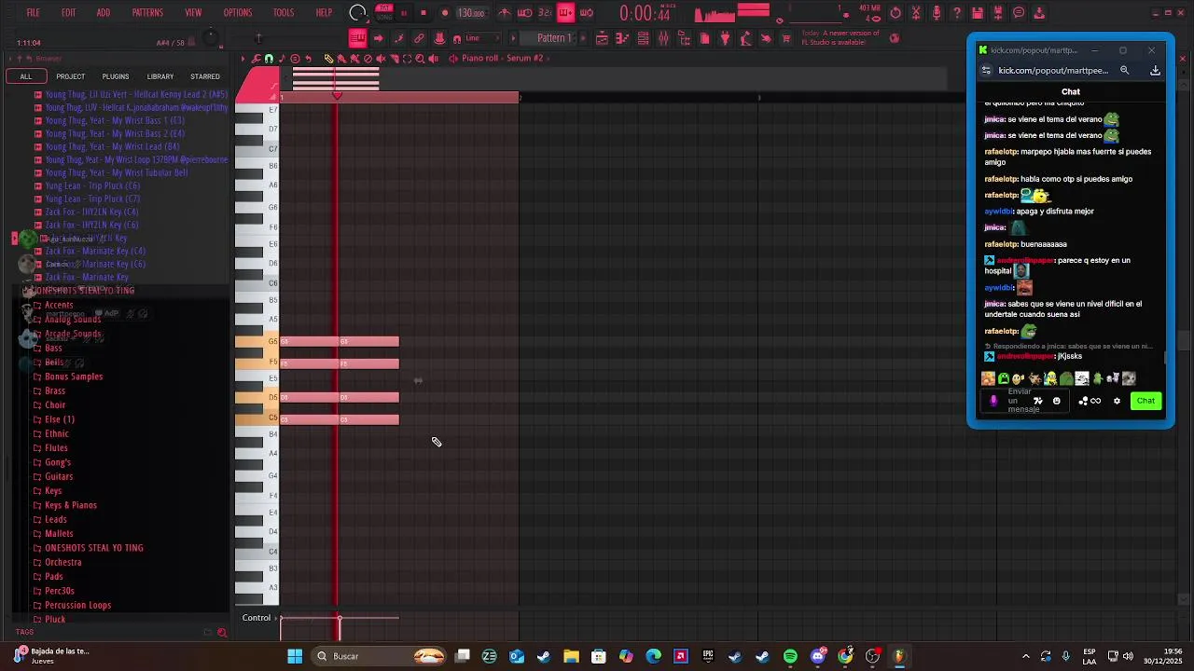Open the undo history icon
This screenshot has width=1194, height=671.
895,13
